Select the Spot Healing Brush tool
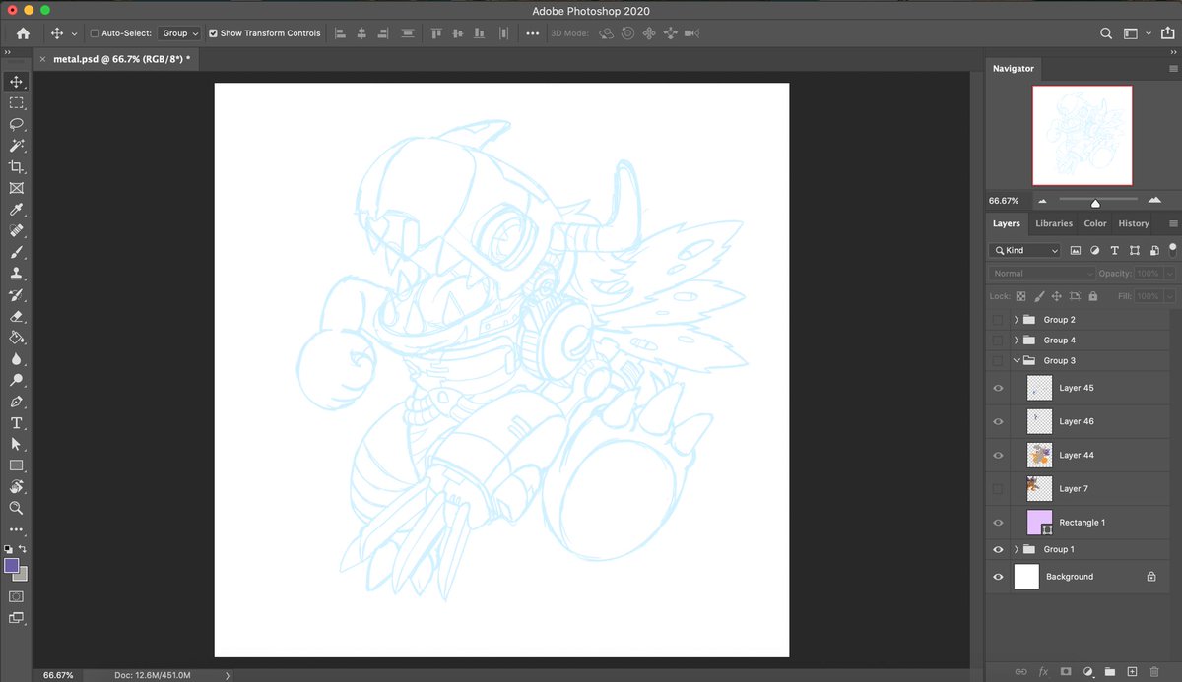The height and width of the screenshot is (682, 1182). tap(16, 231)
